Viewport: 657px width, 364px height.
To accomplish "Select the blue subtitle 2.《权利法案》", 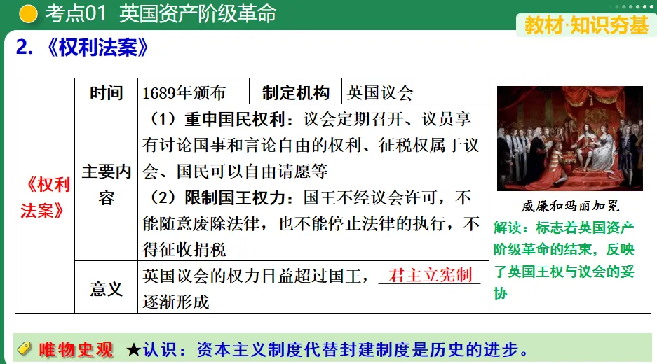I will [x=82, y=48].
